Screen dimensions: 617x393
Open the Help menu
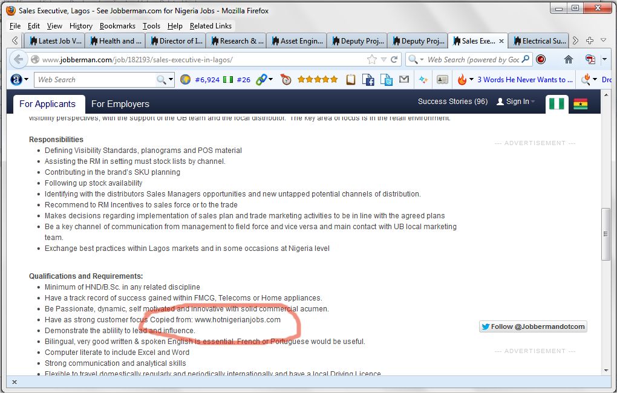pos(175,26)
